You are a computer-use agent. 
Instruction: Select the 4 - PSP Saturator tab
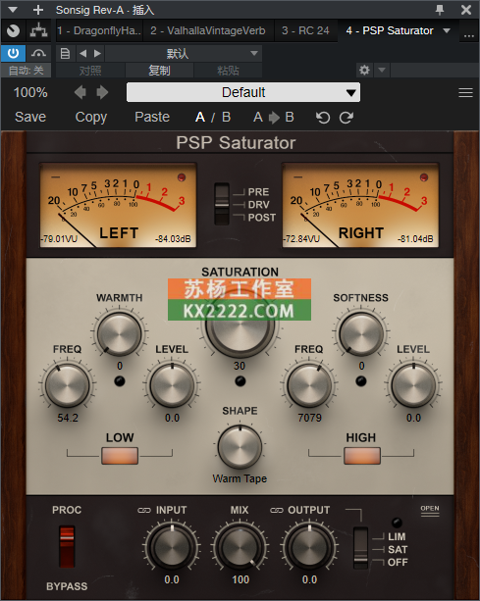tap(390, 30)
